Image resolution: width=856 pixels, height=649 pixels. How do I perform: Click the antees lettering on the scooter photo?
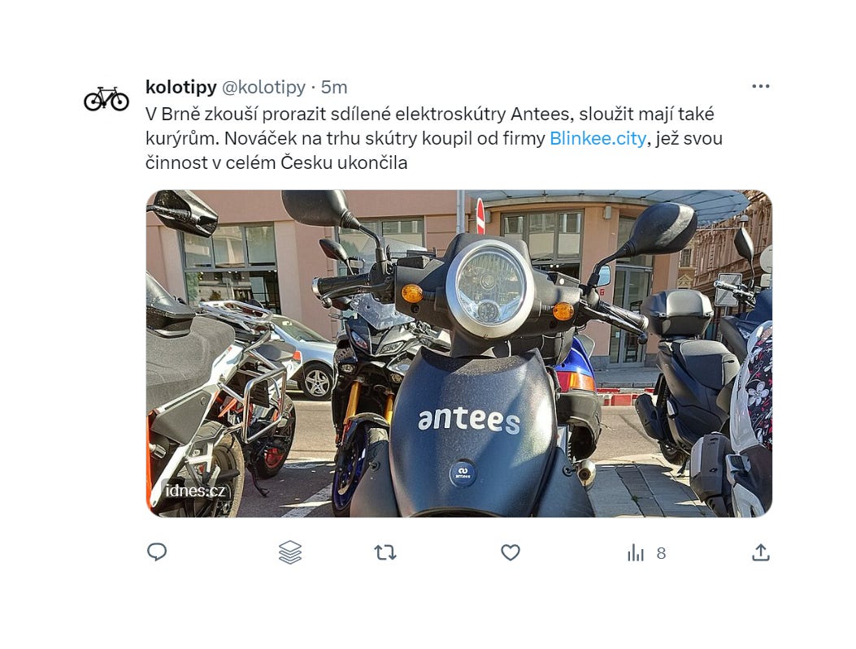point(469,421)
